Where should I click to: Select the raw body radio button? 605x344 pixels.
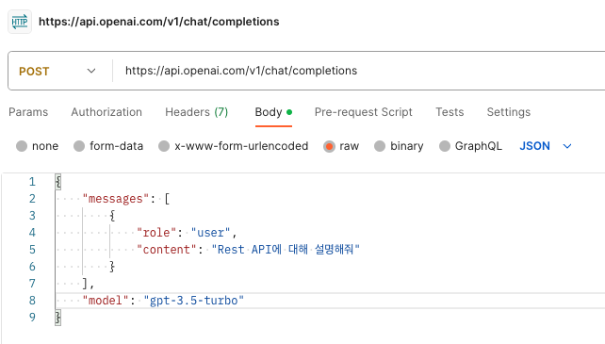(x=329, y=146)
